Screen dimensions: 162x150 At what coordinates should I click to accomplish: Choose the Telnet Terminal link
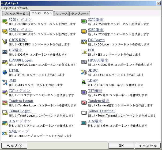(101, 111)
